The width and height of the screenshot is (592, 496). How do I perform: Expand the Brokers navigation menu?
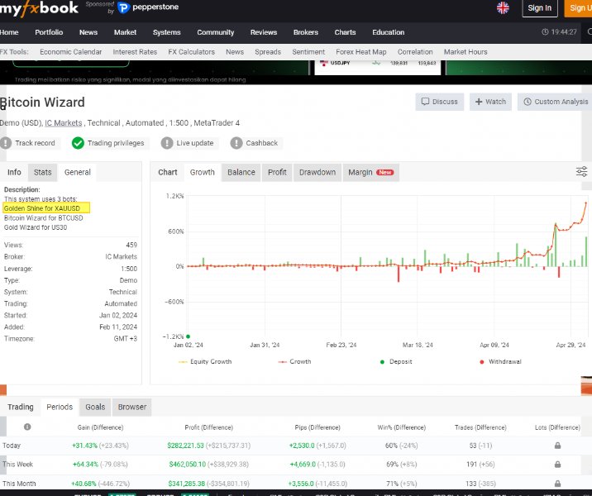(305, 32)
